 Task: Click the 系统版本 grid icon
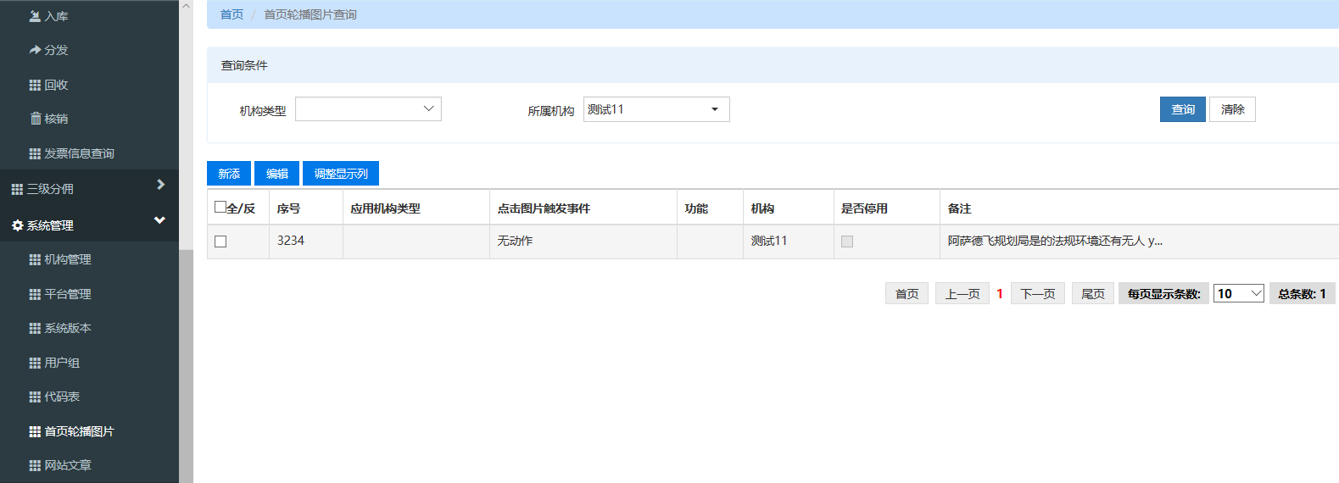pos(35,328)
